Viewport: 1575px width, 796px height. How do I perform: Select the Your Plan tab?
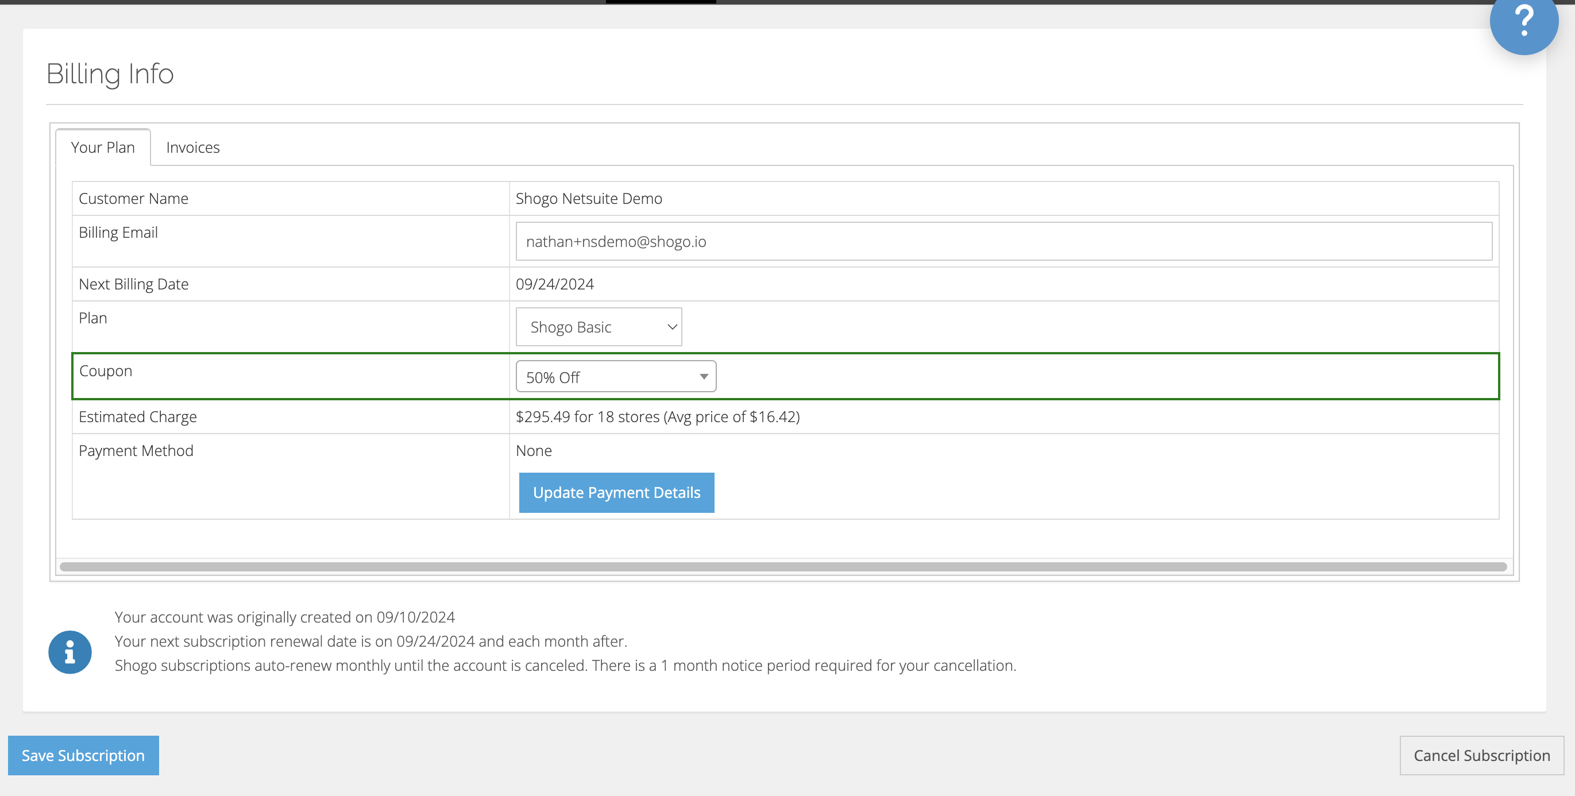coord(103,148)
